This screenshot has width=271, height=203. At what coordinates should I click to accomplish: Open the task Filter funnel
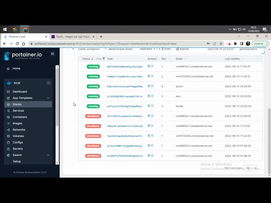pos(101,59)
